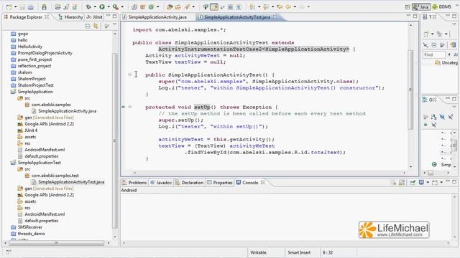This screenshot has height=258, width=460.
Task: Click the Open Type icon in toolbar
Action: point(170,6)
